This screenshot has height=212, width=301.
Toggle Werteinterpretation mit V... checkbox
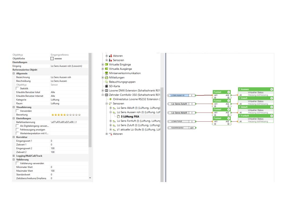[17, 133]
